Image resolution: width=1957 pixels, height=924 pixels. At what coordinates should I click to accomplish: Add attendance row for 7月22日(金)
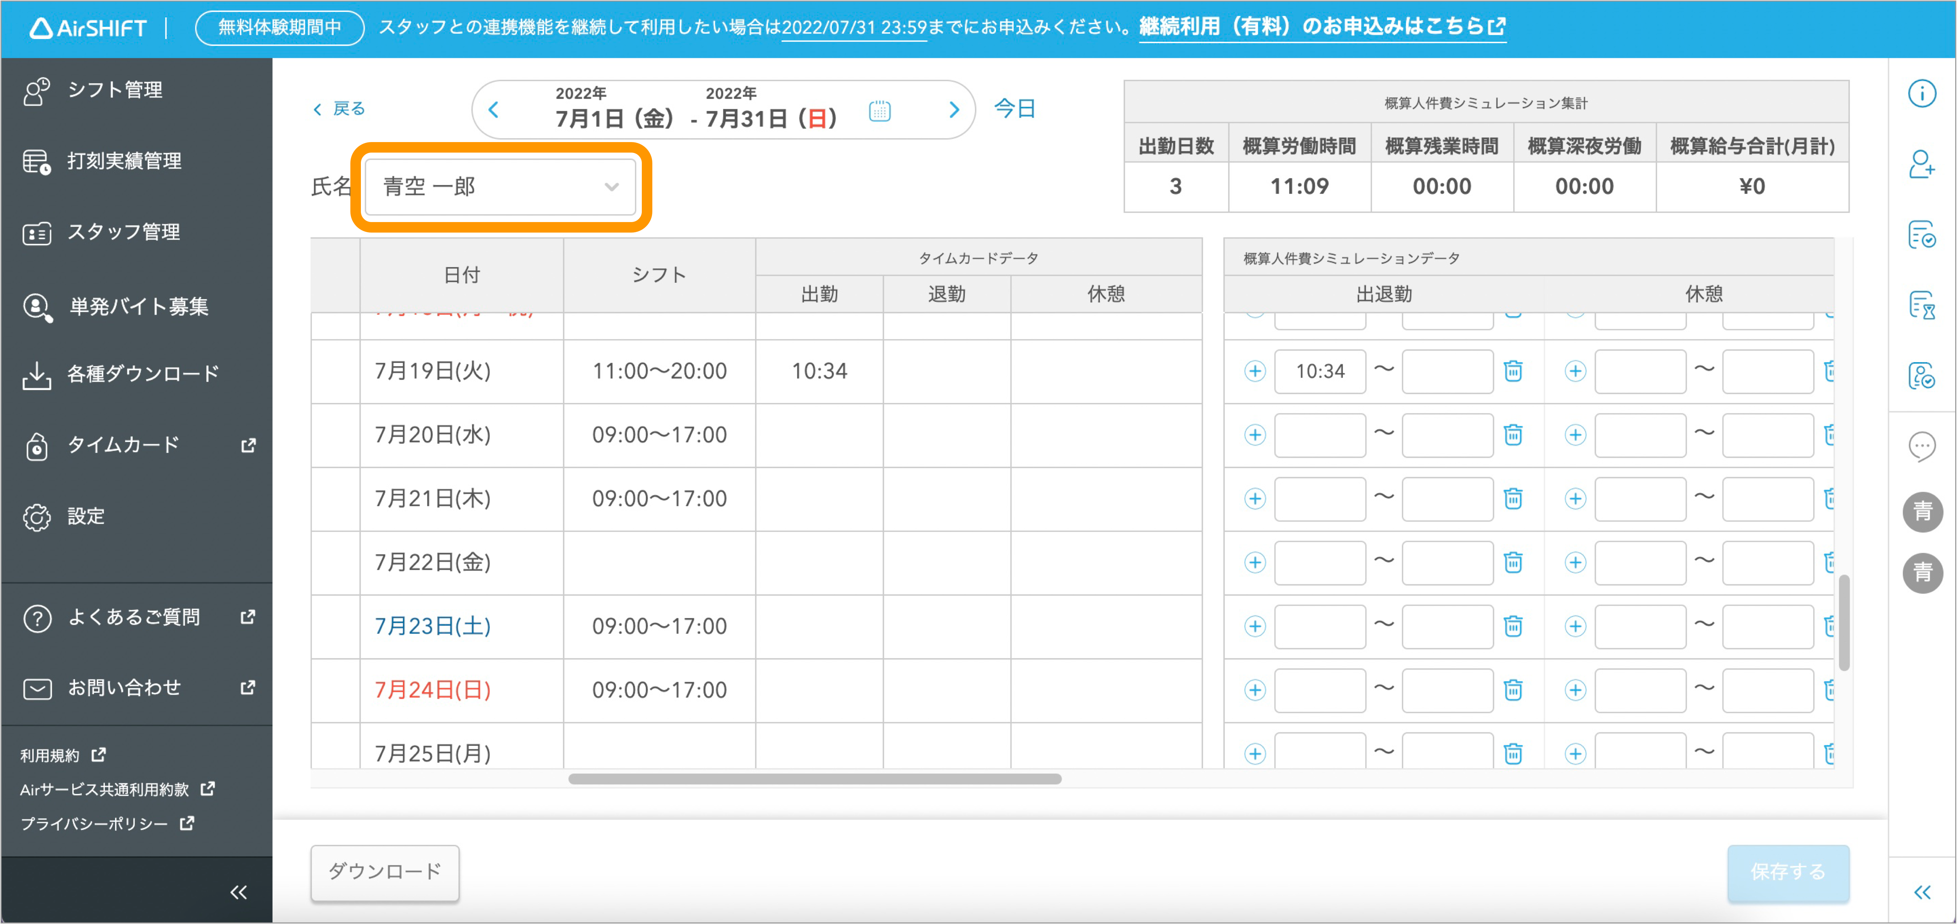click(x=1255, y=563)
